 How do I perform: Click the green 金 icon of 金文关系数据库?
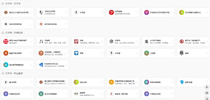(41, 94)
